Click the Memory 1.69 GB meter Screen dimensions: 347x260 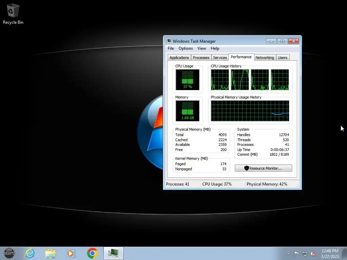point(187,111)
